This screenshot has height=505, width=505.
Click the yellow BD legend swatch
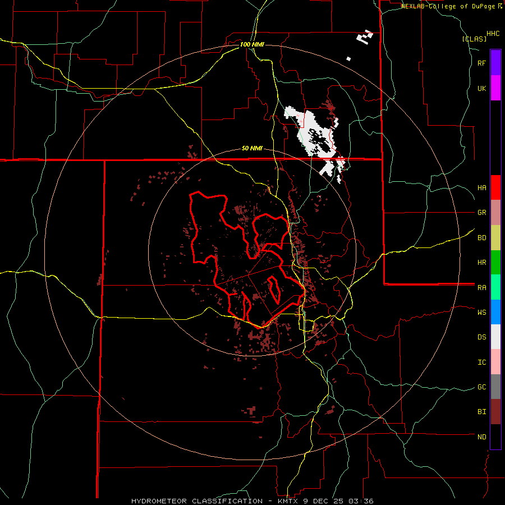pyautogui.click(x=495, y=238)
